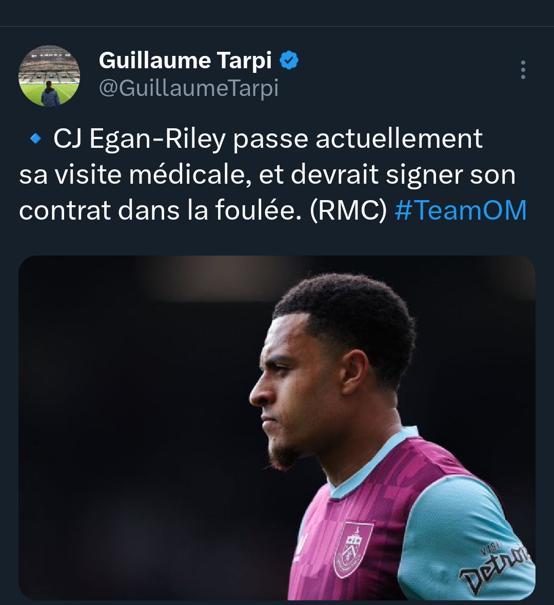Open the @GuillaumeTarpi handle
Viewport: 554px width, 605px height.
click(x=189, y=88)
